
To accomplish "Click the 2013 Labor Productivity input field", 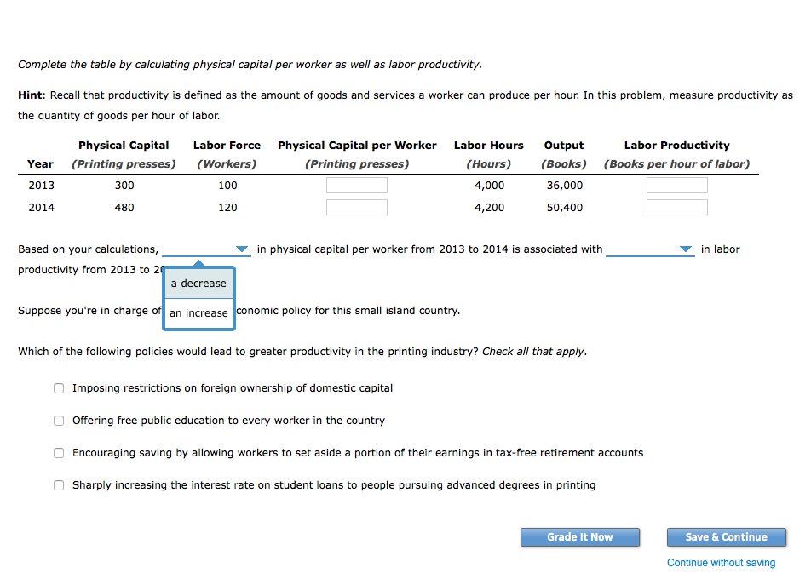I will [676, 184].
